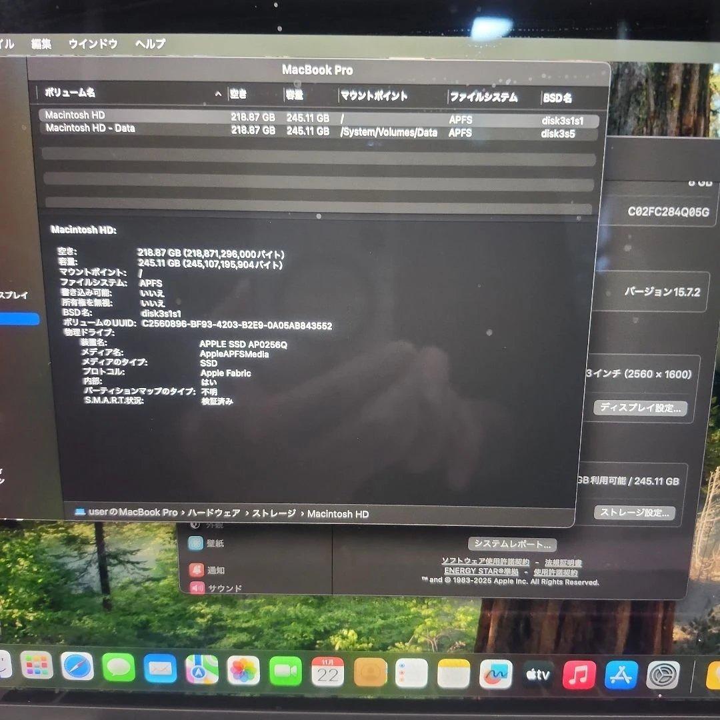
Task: Open the ヘルプ menu
Action: click(148, 45)
